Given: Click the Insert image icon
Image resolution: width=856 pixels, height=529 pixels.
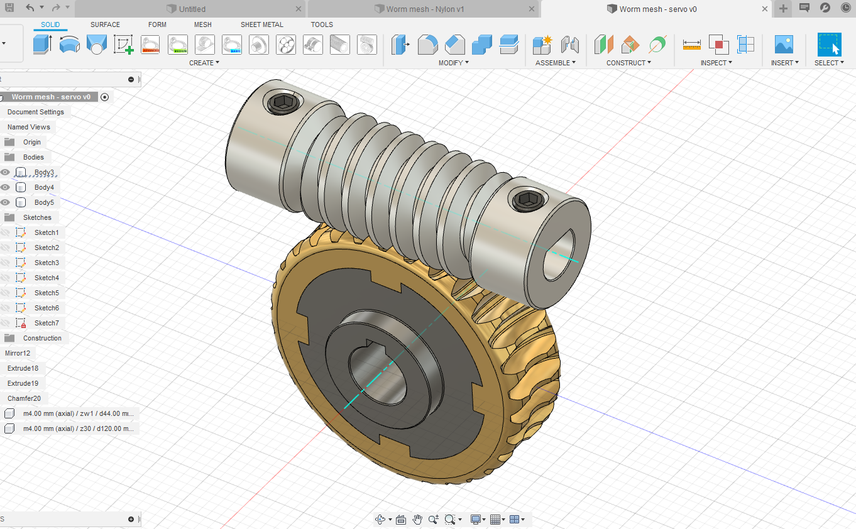Looking at the screenshot, I should point(784,45).
